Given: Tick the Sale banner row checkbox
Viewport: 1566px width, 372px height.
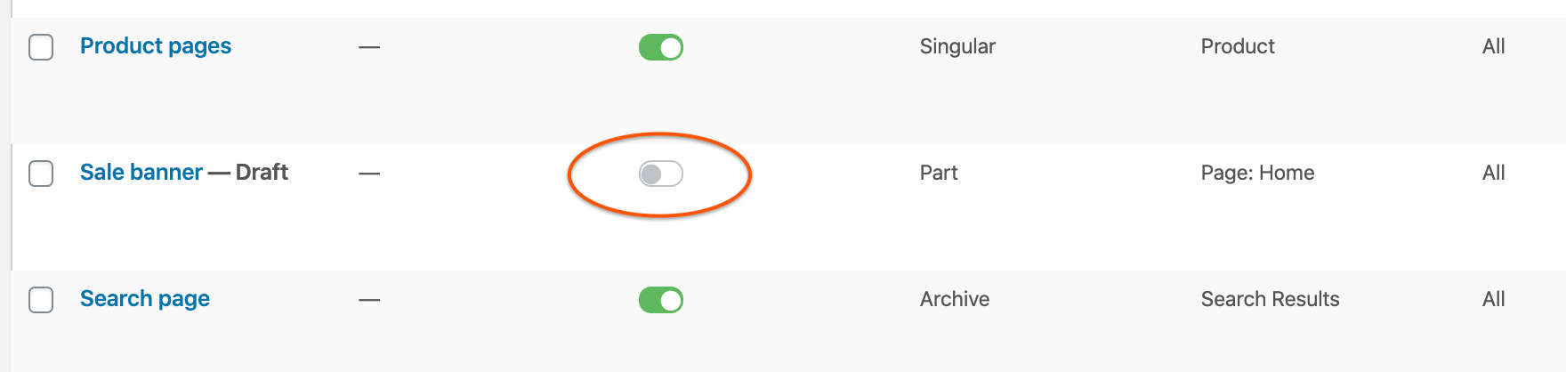Looking at the screenshot, I should click(41, 174).
